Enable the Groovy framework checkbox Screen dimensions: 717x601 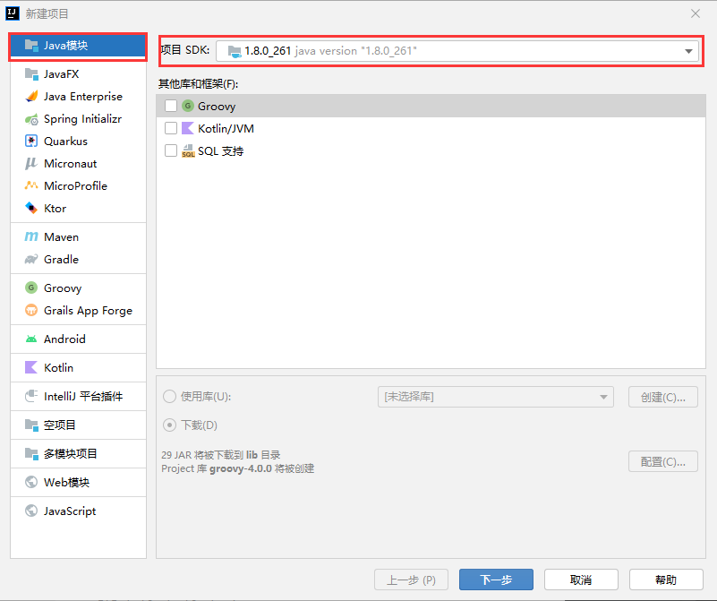pos(171,106)
